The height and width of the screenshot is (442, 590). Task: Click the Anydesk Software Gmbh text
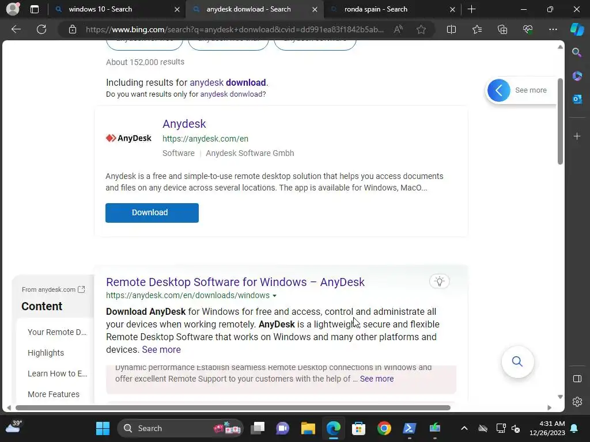click(250, 153)
